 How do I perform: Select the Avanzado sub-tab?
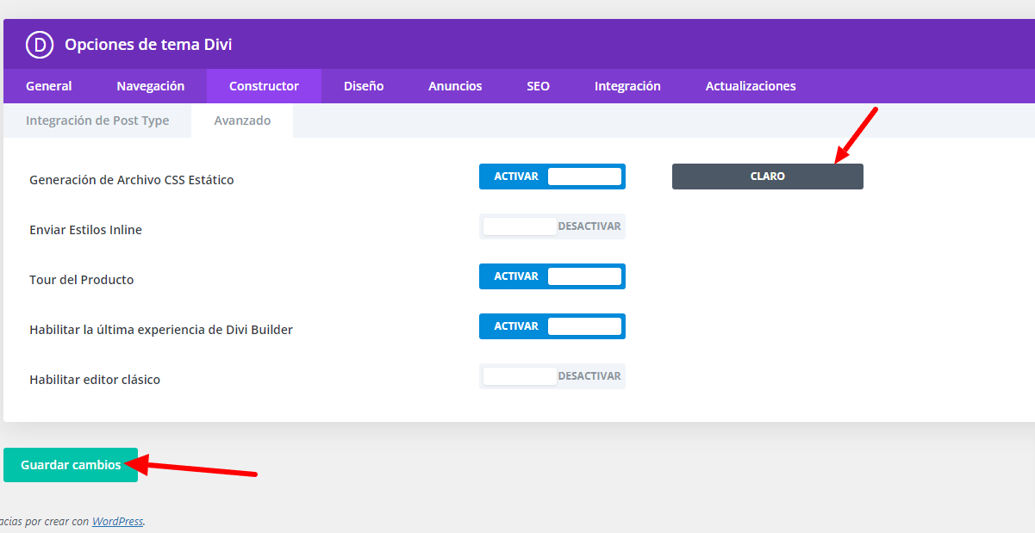click(x=242, y=121)
